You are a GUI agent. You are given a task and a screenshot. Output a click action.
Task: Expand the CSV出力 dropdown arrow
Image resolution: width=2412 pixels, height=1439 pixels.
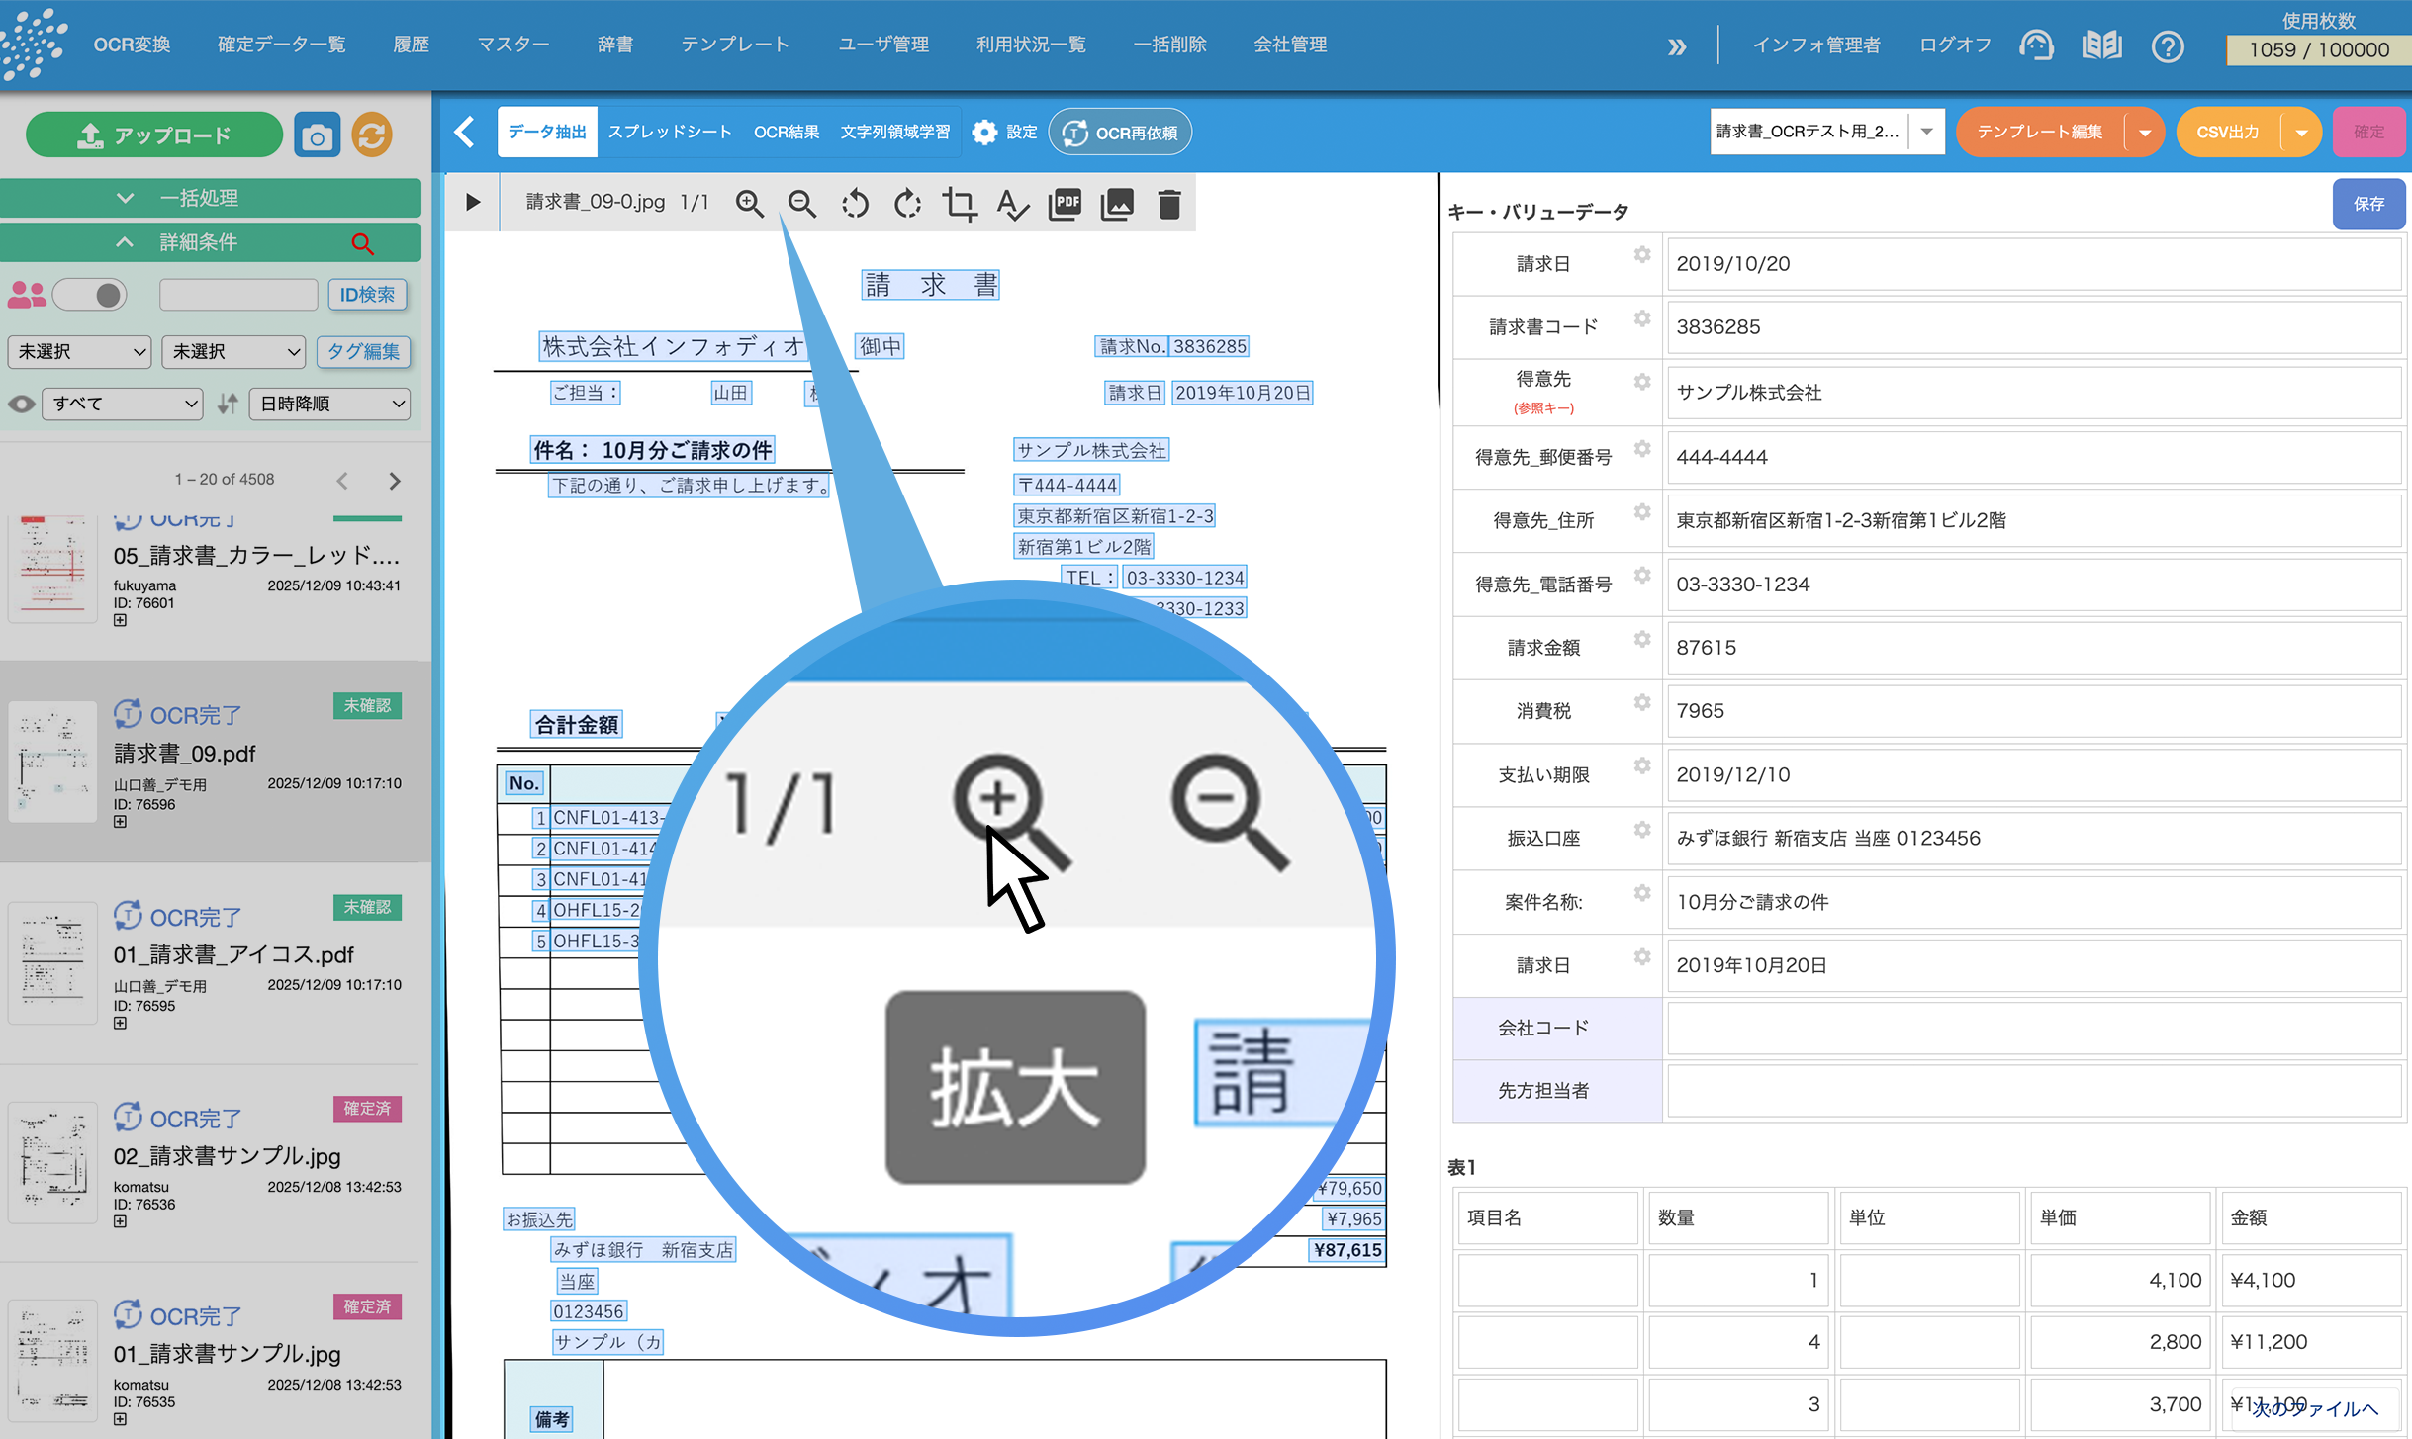[2301, 132]
